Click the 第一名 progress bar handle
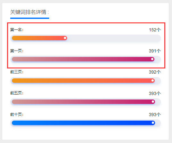The height and width of the screenshot is (143, 172). pyautogui.click(x=65, y=38)
